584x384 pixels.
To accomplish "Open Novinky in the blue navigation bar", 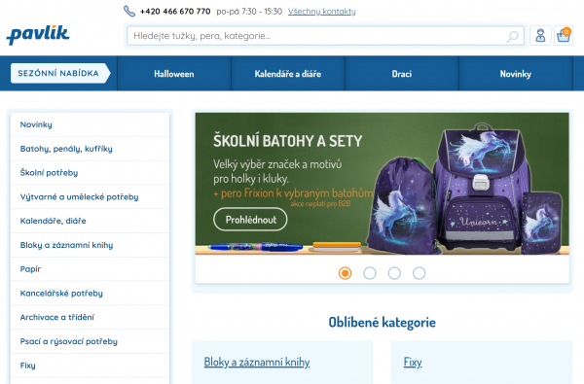I will pyautogui.click(x=516, y=74).
